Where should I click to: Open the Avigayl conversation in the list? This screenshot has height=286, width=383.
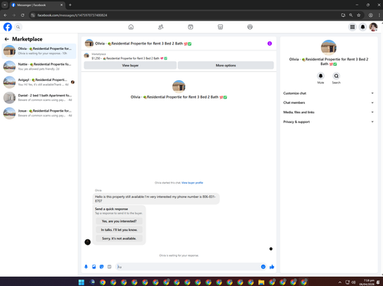click(x=39, y=82)
